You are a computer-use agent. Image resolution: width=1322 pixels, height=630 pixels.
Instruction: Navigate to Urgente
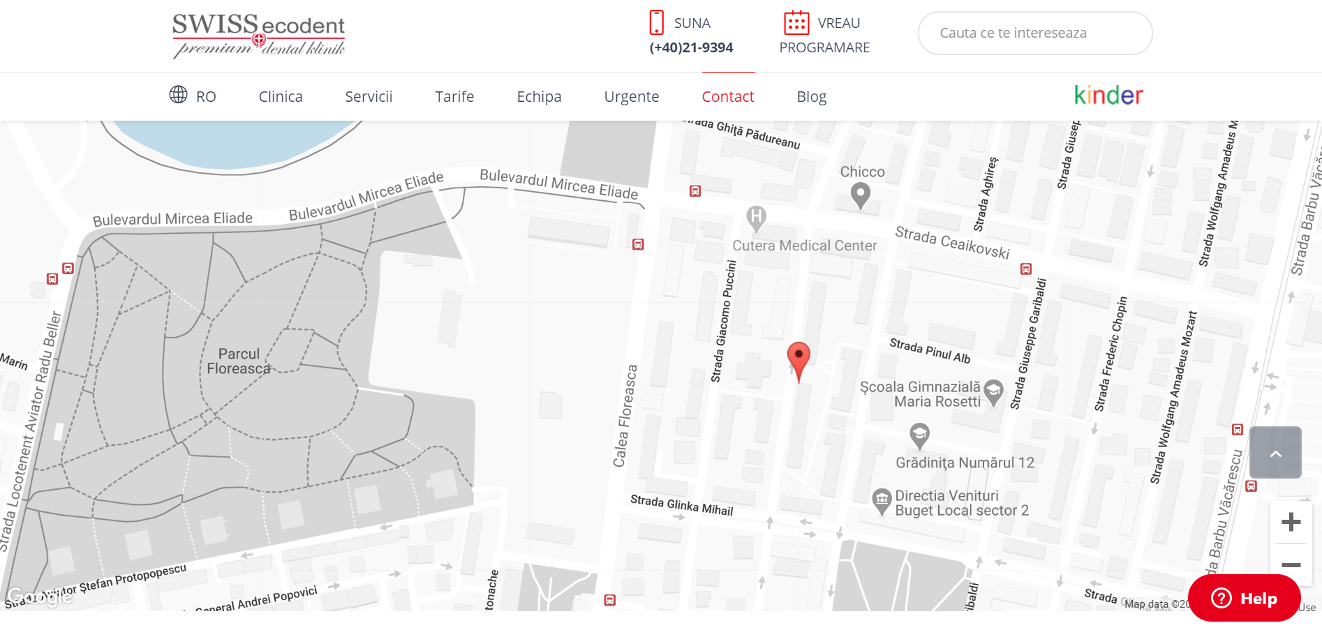click(x=632, y=97)
